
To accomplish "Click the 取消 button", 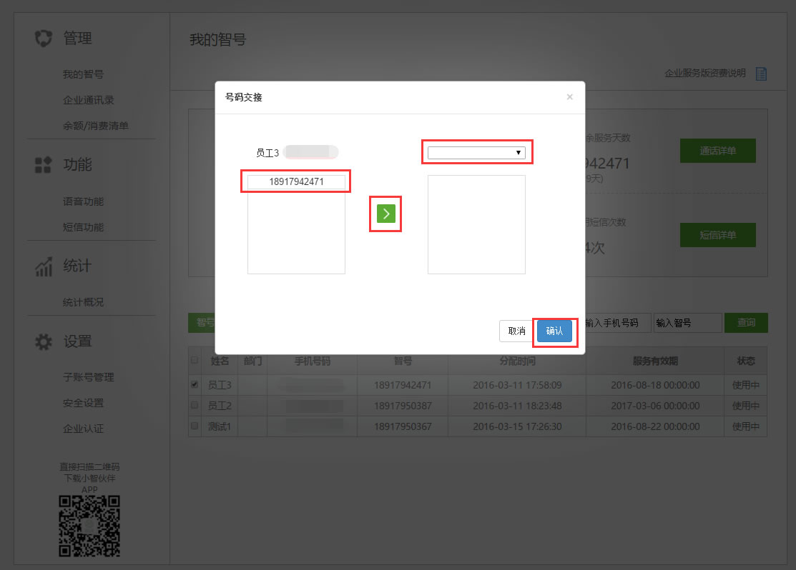I will tap(517, 331).
